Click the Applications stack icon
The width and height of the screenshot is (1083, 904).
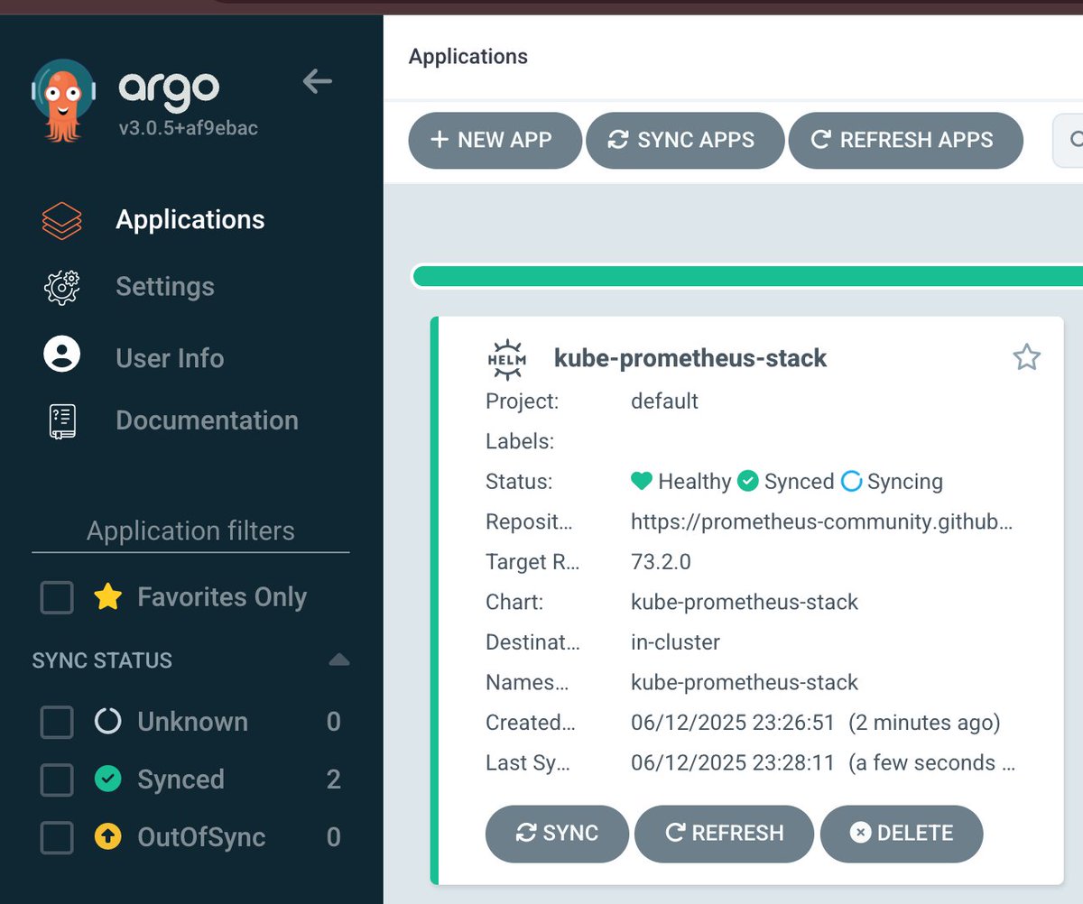coord(62,220)
